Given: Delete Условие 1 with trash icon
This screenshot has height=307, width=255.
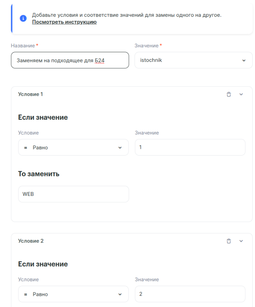Looking at the screenshot, I should coord(229,94).
